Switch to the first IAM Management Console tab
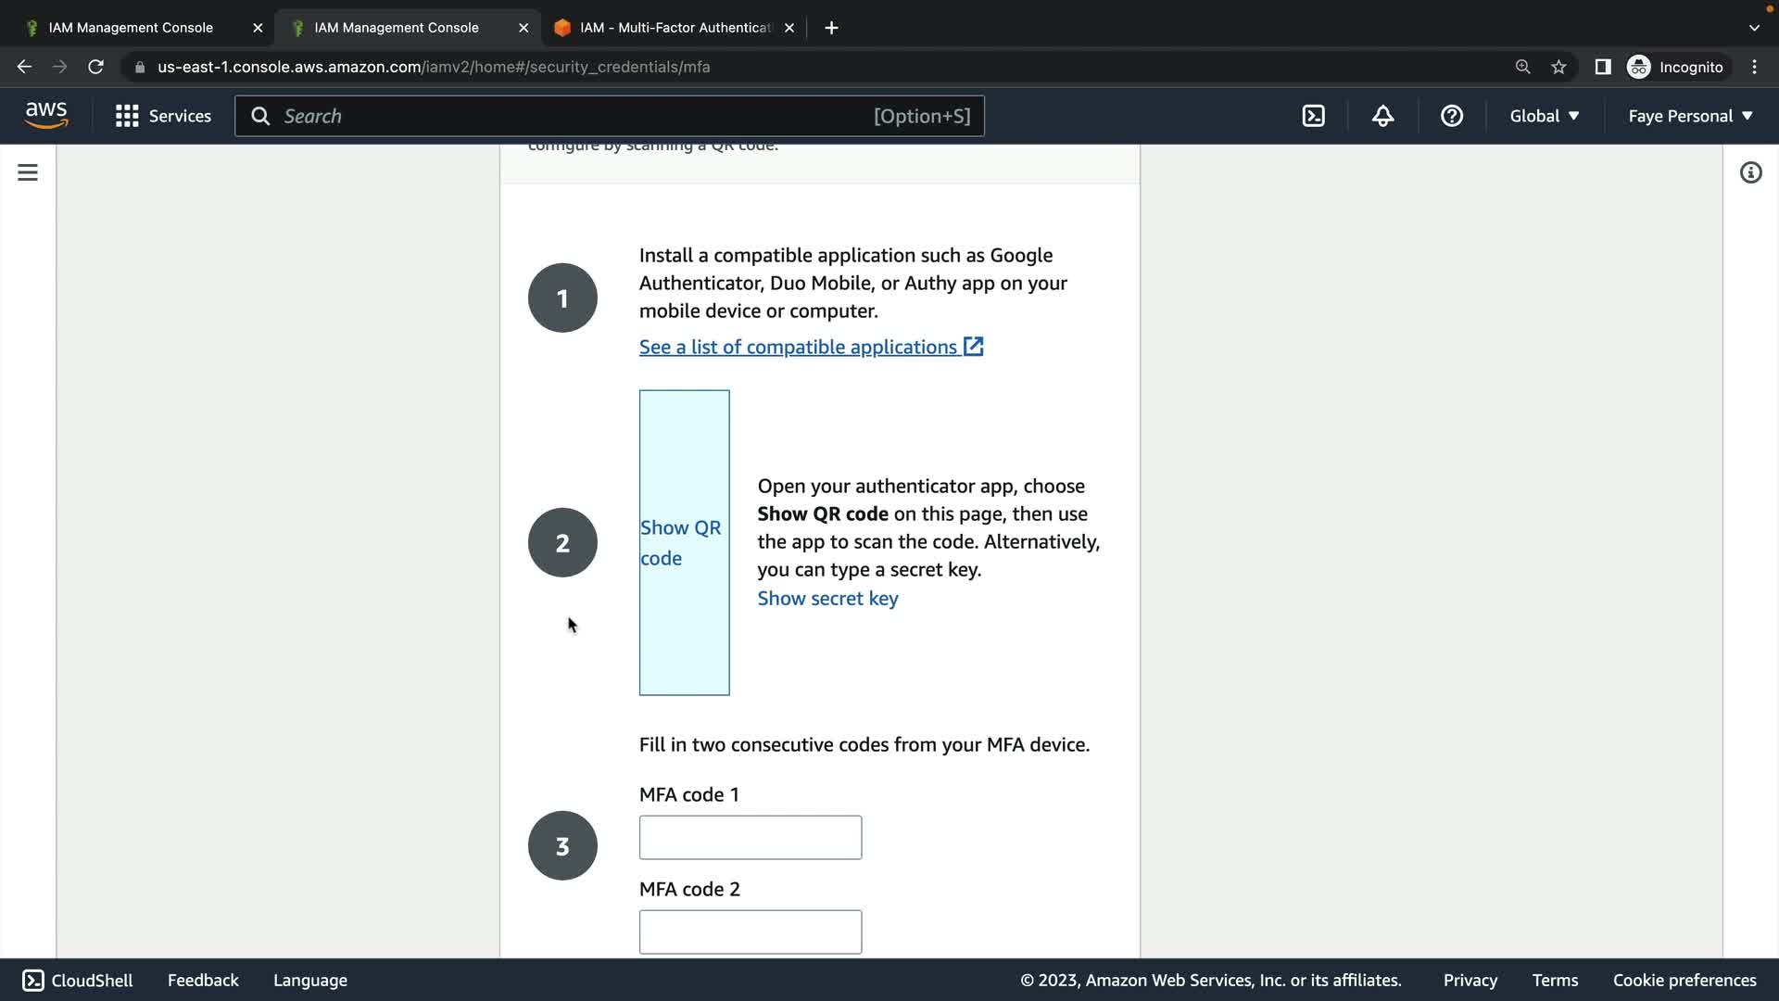 tap(131, 28)
